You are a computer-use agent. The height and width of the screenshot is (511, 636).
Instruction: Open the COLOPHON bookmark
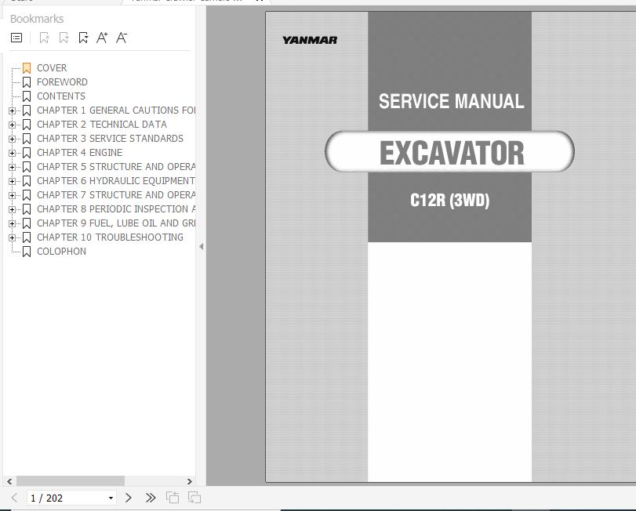point(61,252)
